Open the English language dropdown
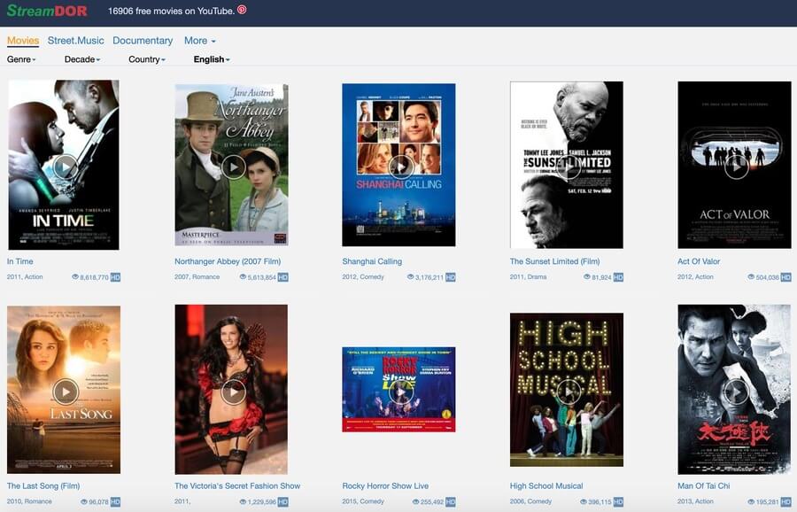This screenshot has height=512, width=797. 212,59
